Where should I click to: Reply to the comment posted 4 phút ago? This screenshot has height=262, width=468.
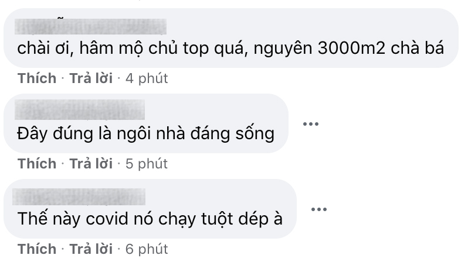[x=91, y=78]
